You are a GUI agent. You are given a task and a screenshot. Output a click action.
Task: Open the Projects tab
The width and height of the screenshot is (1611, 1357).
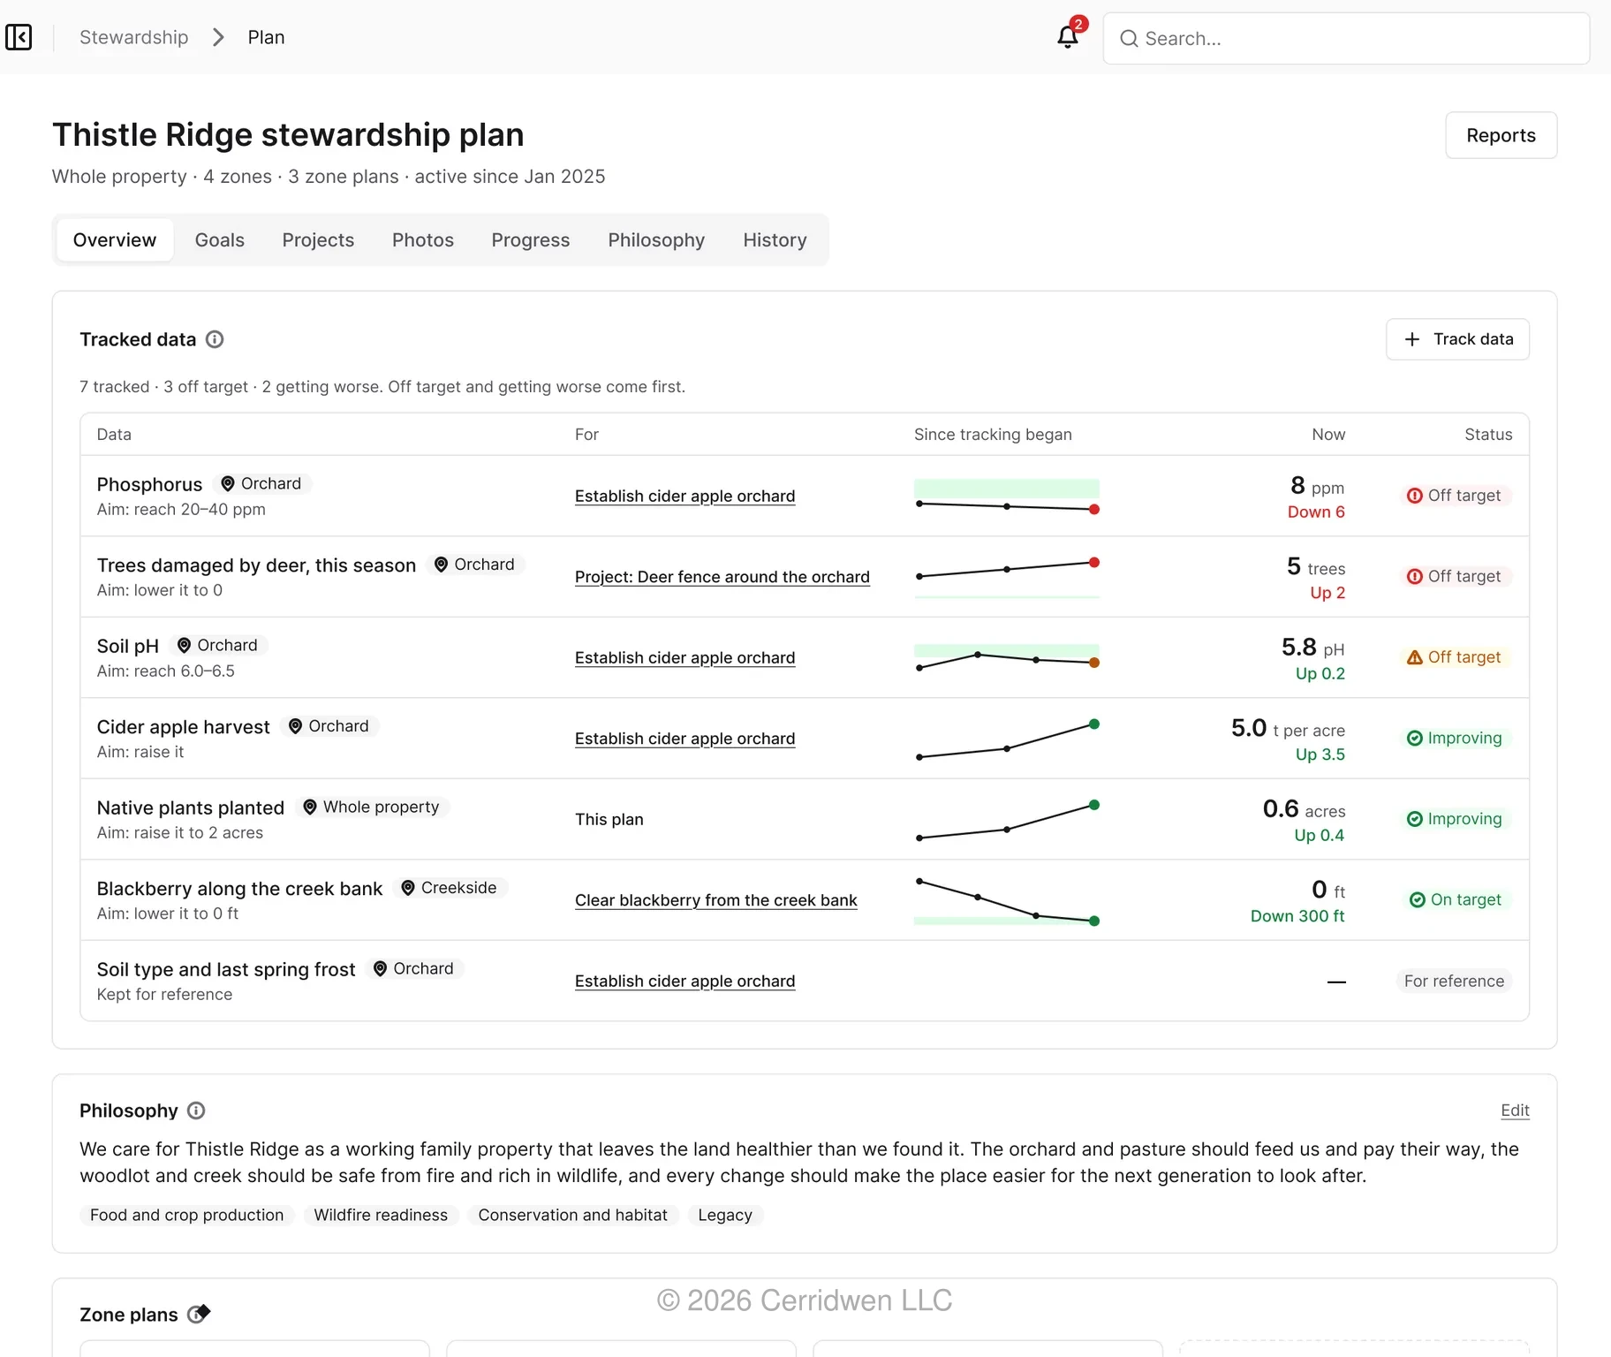318,240
